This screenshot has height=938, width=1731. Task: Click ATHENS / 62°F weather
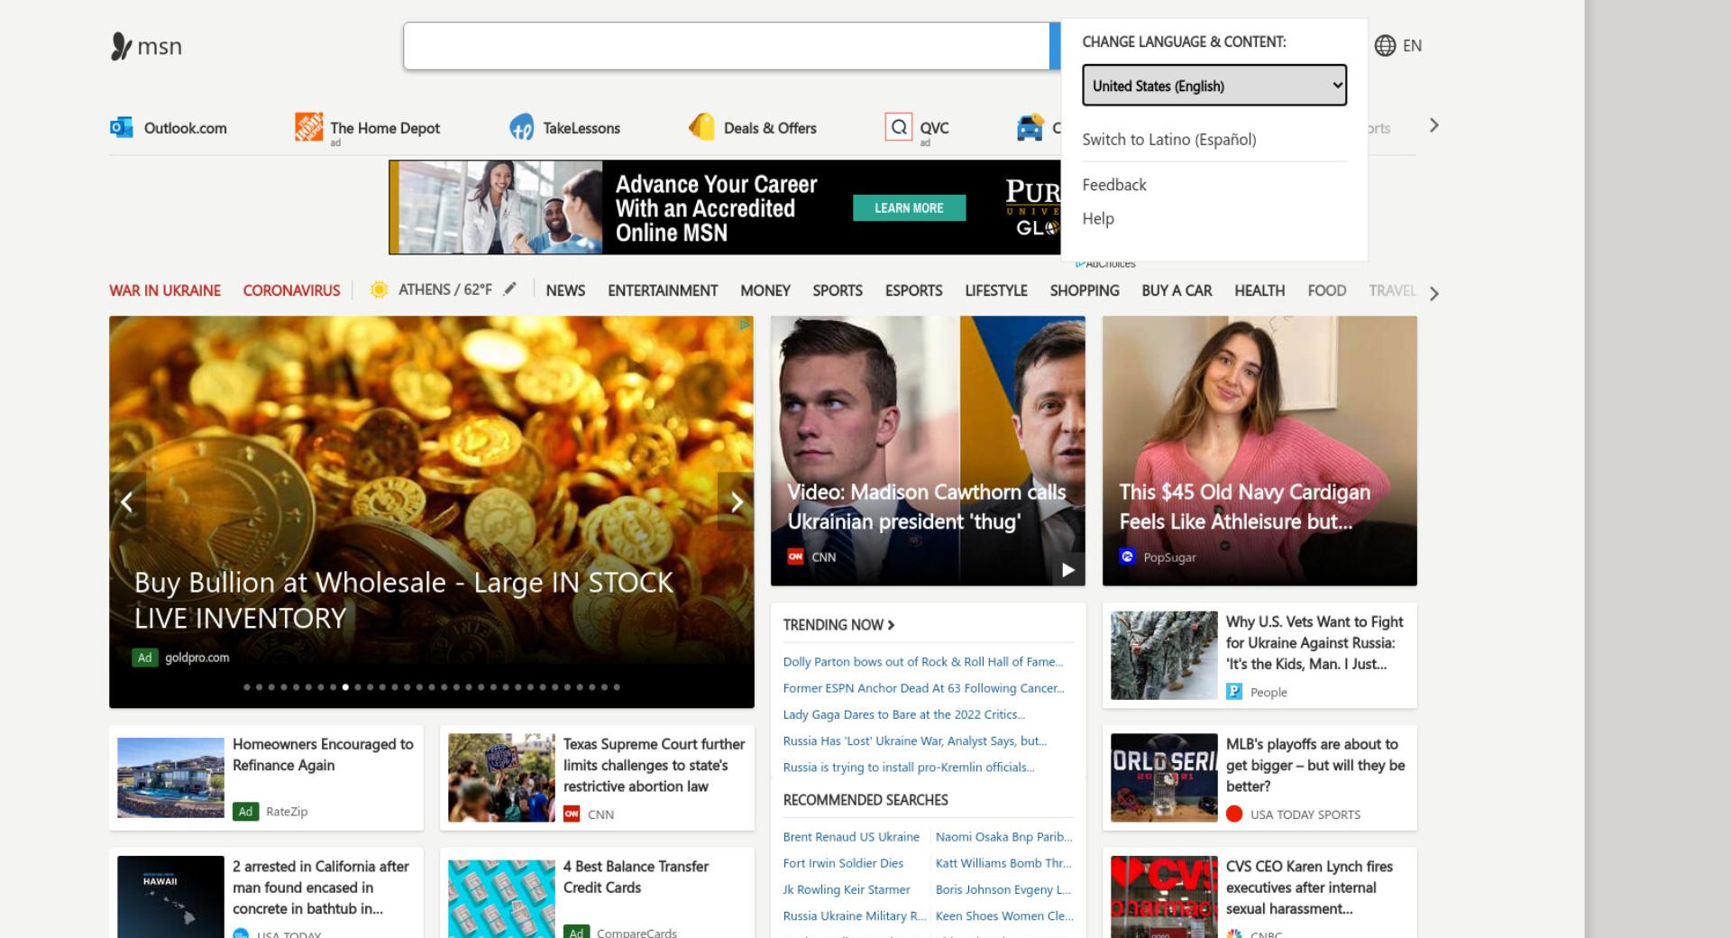pyautogui.click(x=445, y=290)
